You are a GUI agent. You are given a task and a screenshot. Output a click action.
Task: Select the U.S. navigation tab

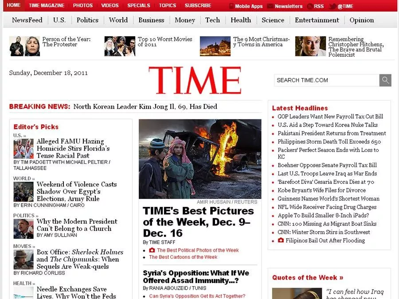(59, 20)
